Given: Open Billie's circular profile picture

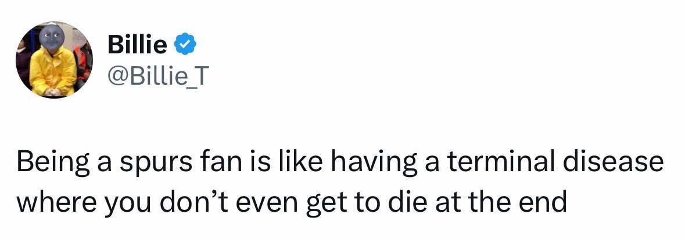Looking at the screenshot, I should [x=54, y=60].
